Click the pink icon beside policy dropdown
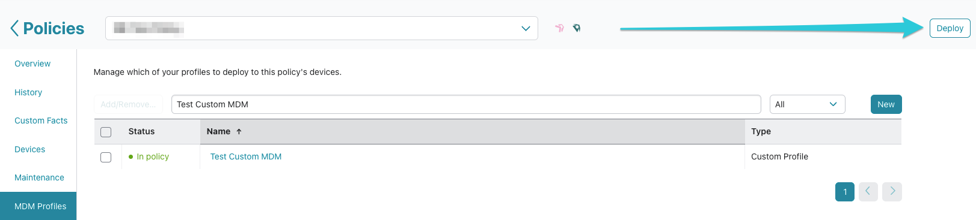 559,28
